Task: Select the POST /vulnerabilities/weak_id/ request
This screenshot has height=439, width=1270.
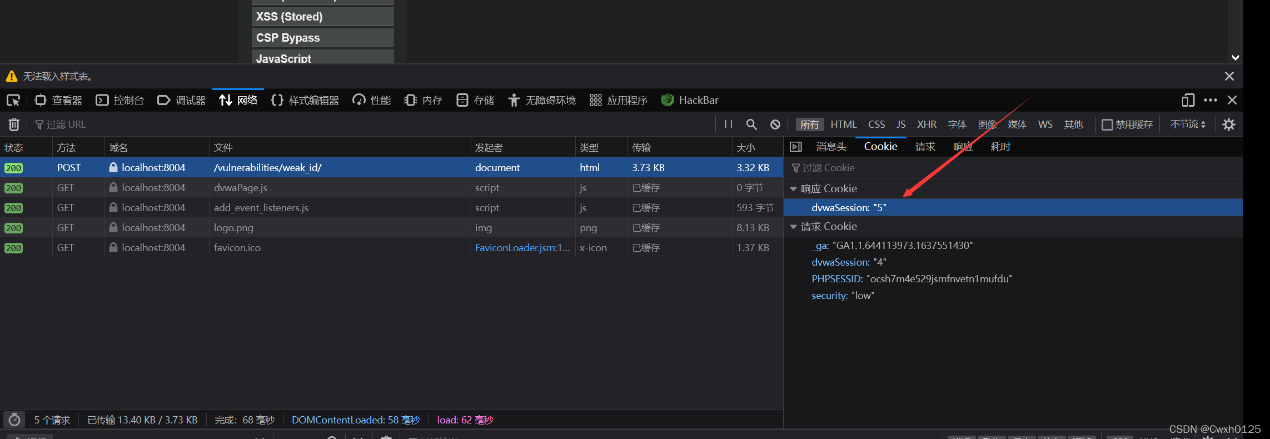Action: 391,168
